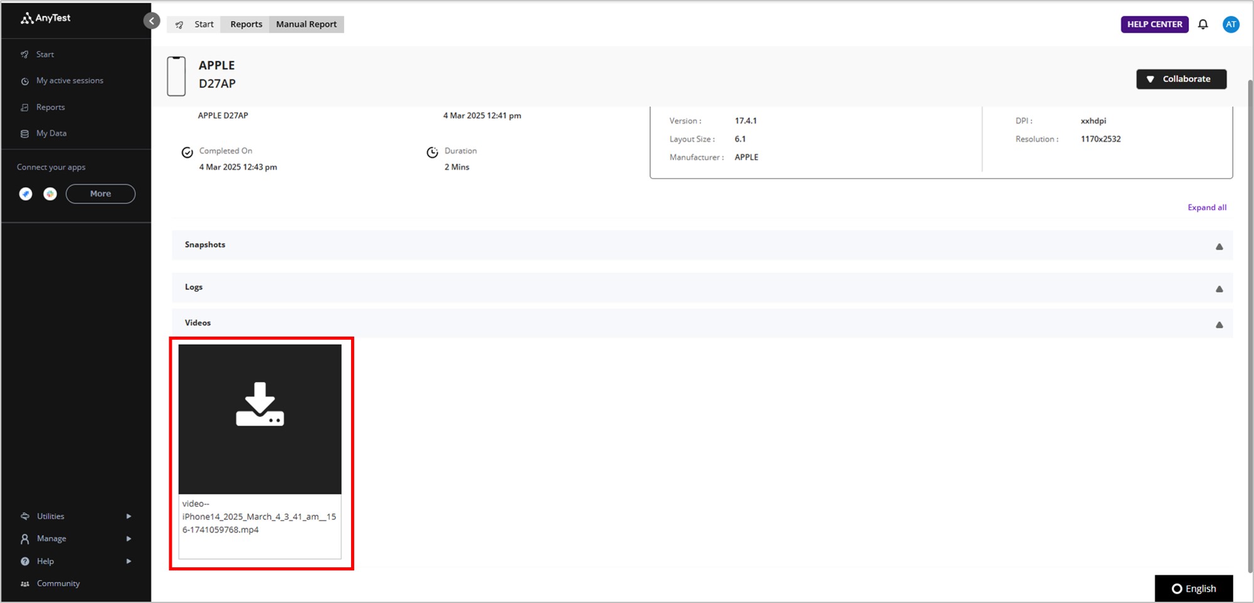Image resolution: width=1254 pixels, height=603 pixels.
Task: Click the Manufacturer value APPLE
Action: 746,157
